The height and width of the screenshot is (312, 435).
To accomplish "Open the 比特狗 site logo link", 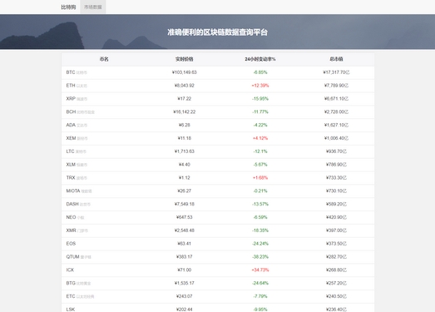I will [x=68, y=7].
